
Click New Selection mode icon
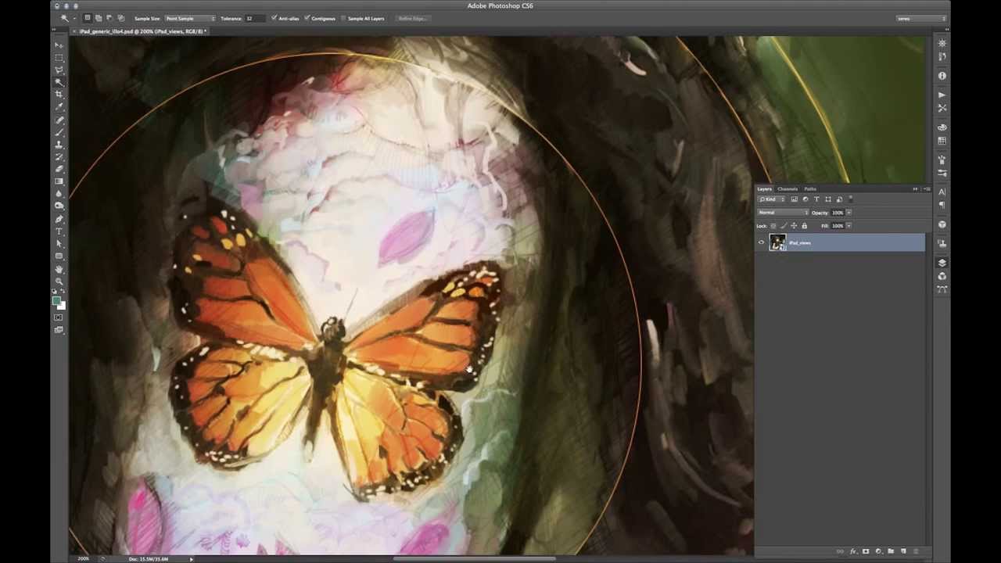pyautogui.click(x=88, y=18)
